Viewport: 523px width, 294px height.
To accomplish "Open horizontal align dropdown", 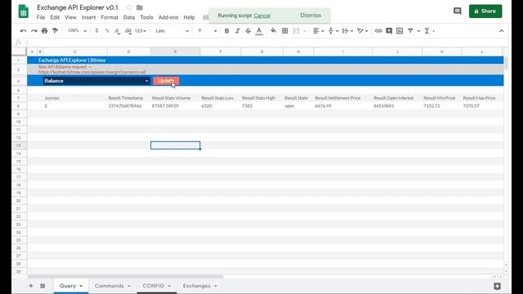I will click(318, 31).
